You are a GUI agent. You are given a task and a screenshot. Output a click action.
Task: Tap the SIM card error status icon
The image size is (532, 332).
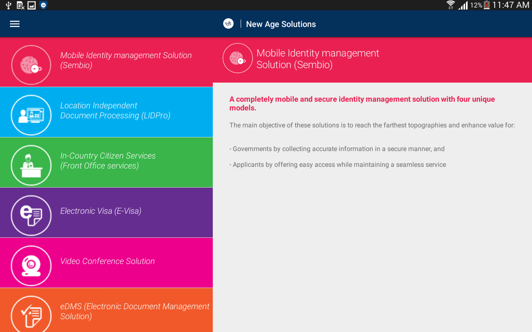pos(20,5)
